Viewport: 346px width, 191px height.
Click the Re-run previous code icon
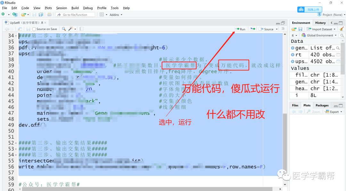coord(253,29)
